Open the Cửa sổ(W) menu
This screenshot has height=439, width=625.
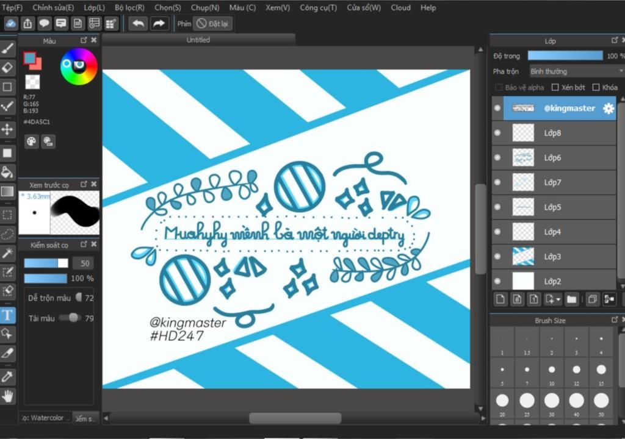[x=364, y=7]
